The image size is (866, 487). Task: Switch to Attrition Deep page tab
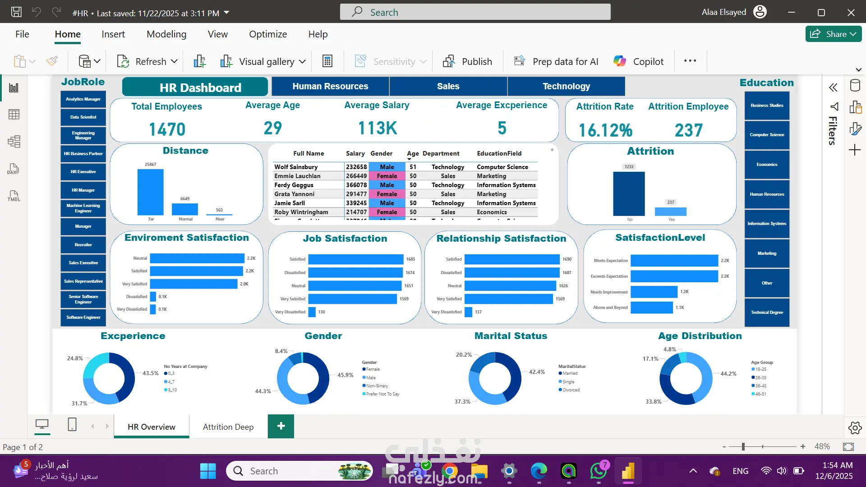coord(228,427)
